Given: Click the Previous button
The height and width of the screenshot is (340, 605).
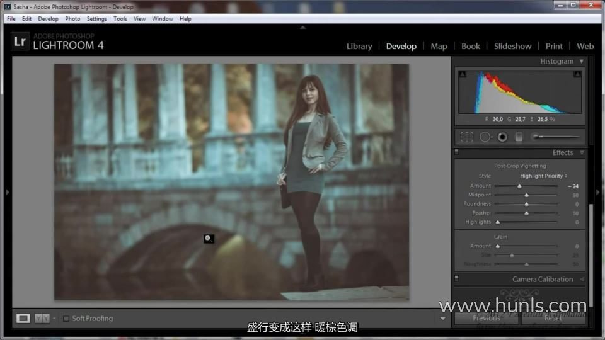Looking at the screenshot, I should (x=486, y=319).
